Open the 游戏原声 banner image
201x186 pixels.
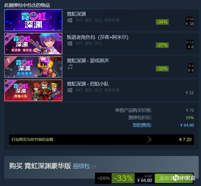click(33, 67)
